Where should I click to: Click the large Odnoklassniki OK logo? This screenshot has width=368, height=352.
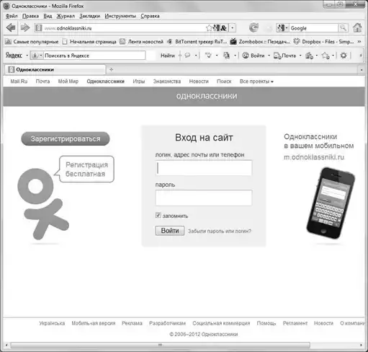[43, 204]
